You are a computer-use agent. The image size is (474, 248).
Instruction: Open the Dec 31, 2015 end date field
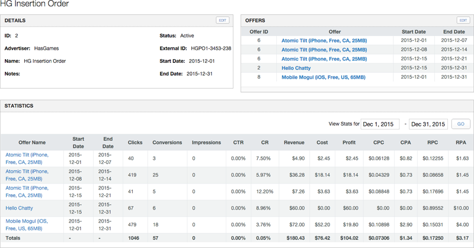pos(428,124)
